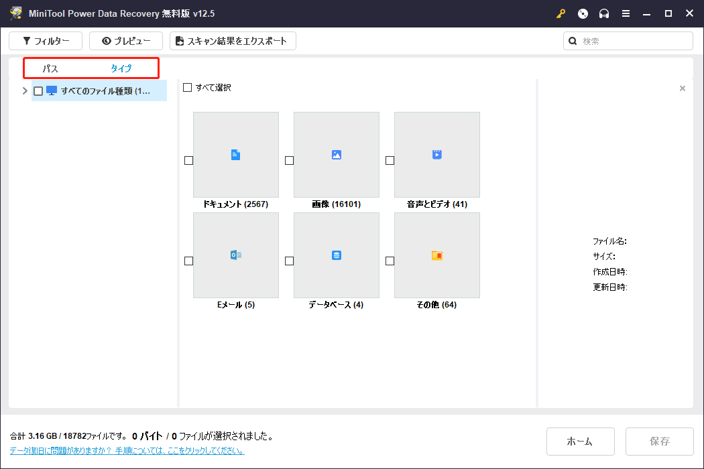Select the ドキュメント (2567) label
704x469 pixels.
[236, 204]
